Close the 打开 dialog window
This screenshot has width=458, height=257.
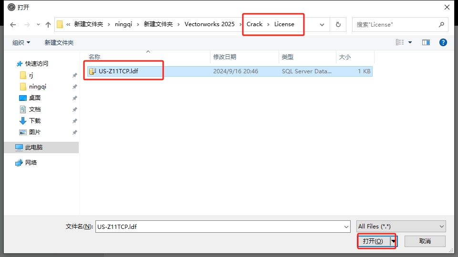click(x=447, y=7)
